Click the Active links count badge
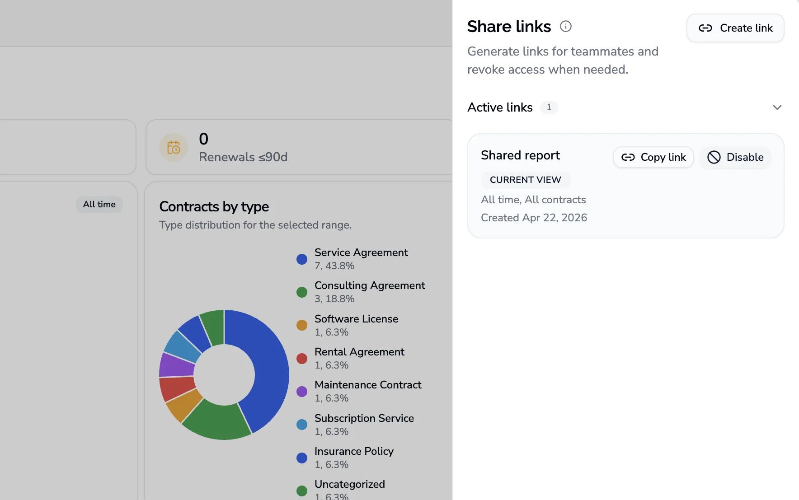 (549, 107)
